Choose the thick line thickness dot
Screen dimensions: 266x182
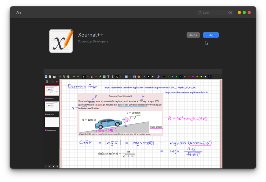coord(153,77)
